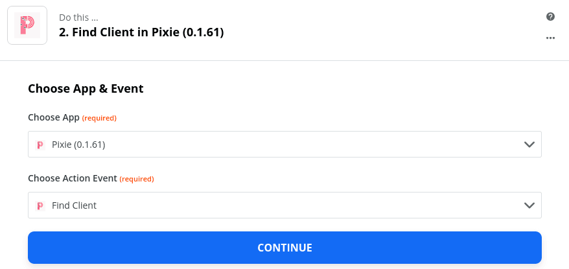Click the "Choose App" field label
The height and width of the screenshot is (269, 569).
(x=54, y=117)
